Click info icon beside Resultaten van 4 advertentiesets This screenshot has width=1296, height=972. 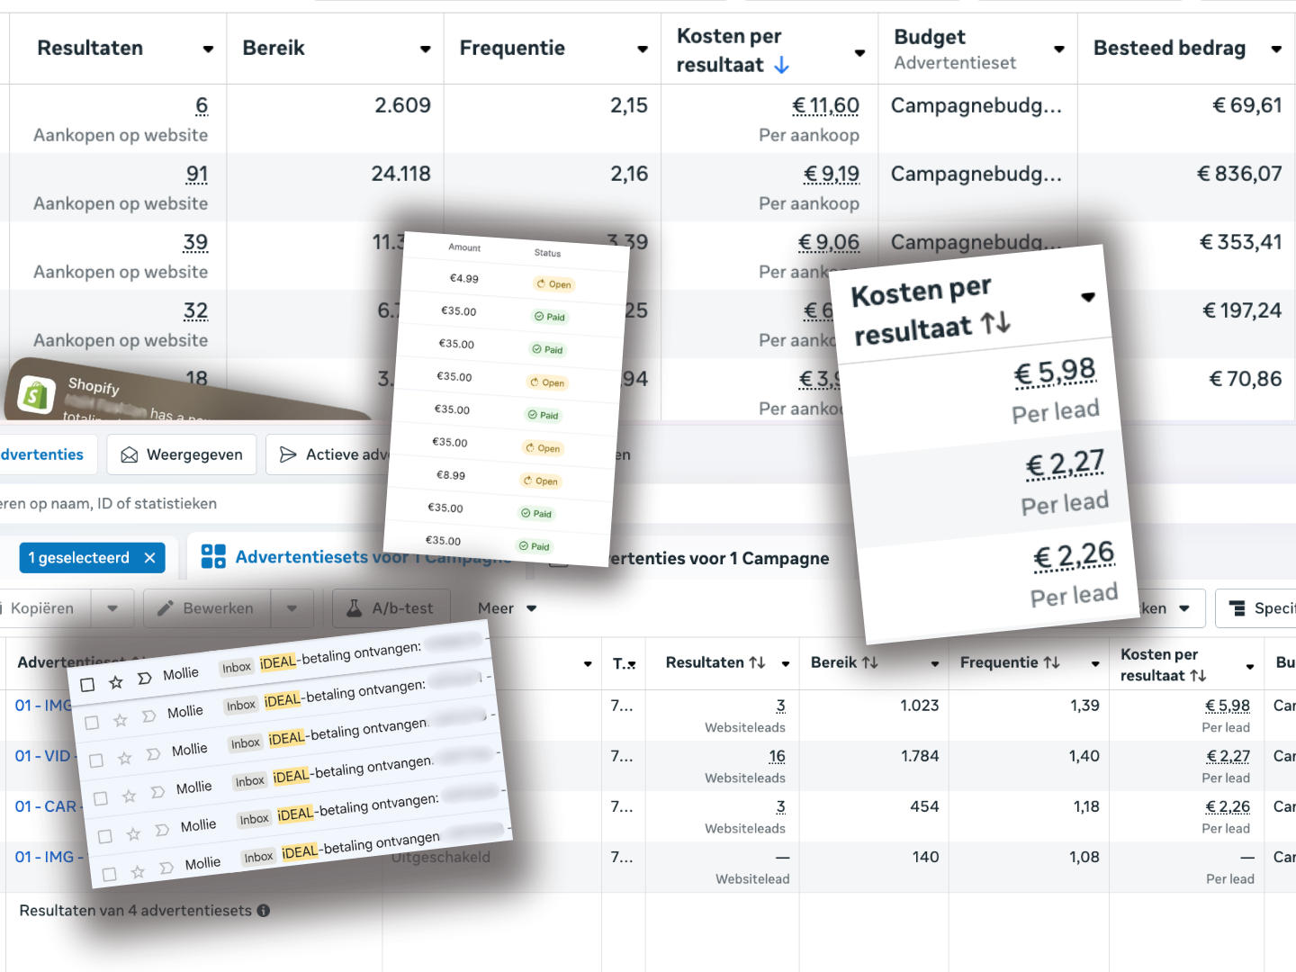(x=264, y=911)
